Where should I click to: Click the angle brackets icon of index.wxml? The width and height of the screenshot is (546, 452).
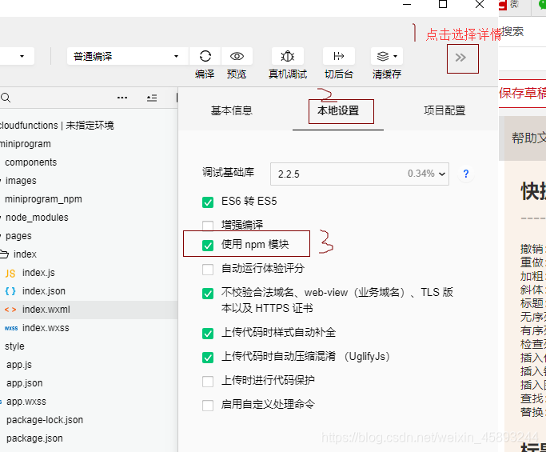[10, 310]
